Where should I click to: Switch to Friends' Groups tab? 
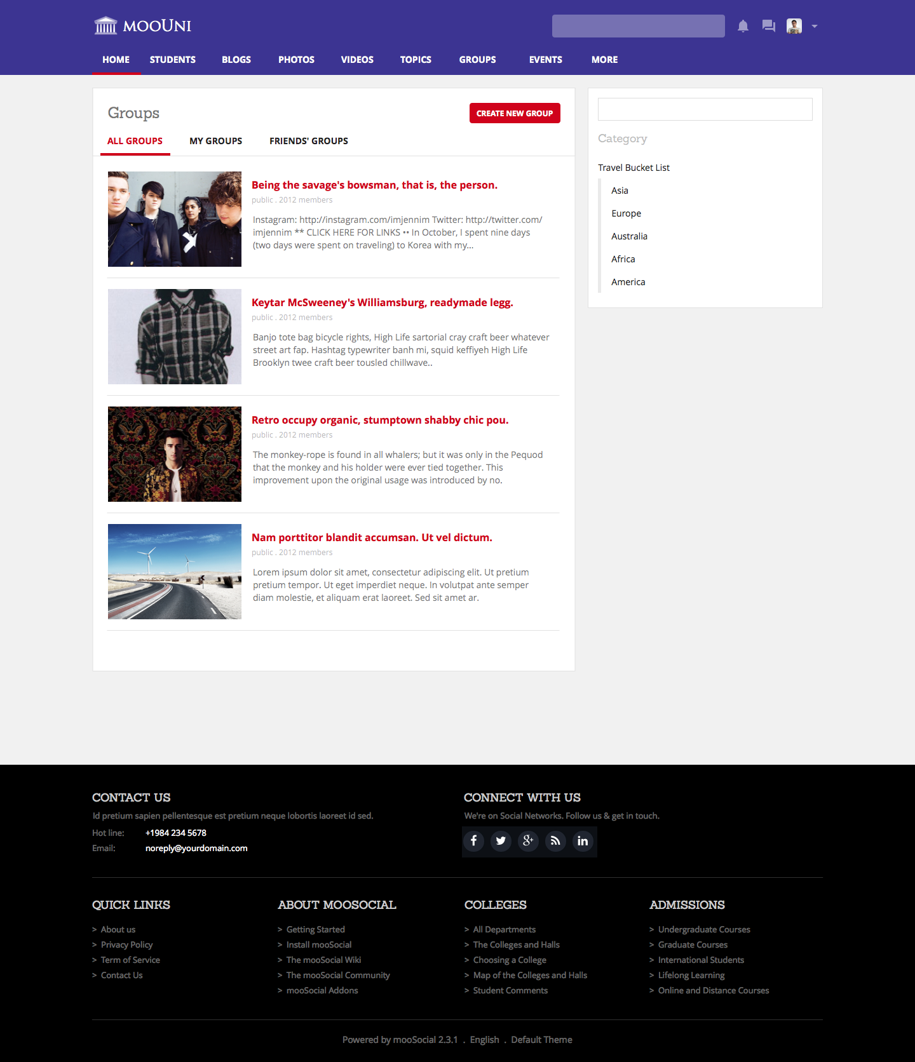(x=309, y=141)
